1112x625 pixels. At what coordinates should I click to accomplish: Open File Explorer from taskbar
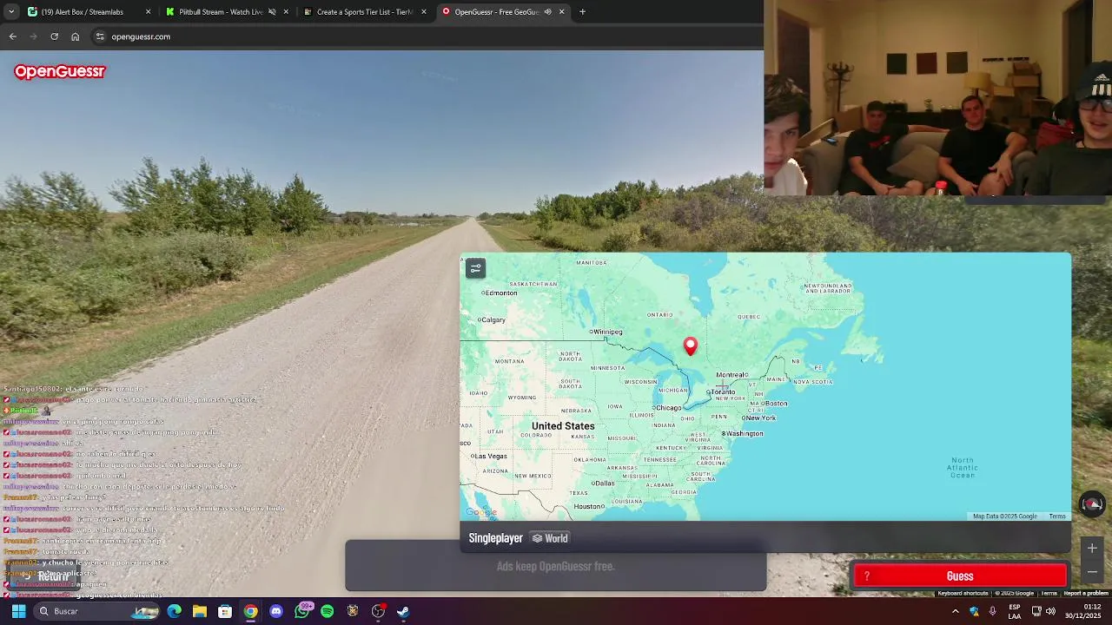coord(199,611)
